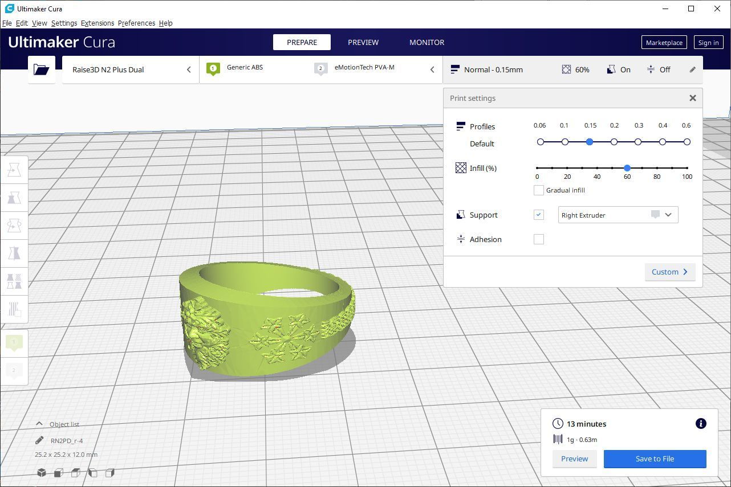Screen dimensions: 731x487
Task: Select the Scale tool in left toolbar
Action: click(x=14, y=198)
